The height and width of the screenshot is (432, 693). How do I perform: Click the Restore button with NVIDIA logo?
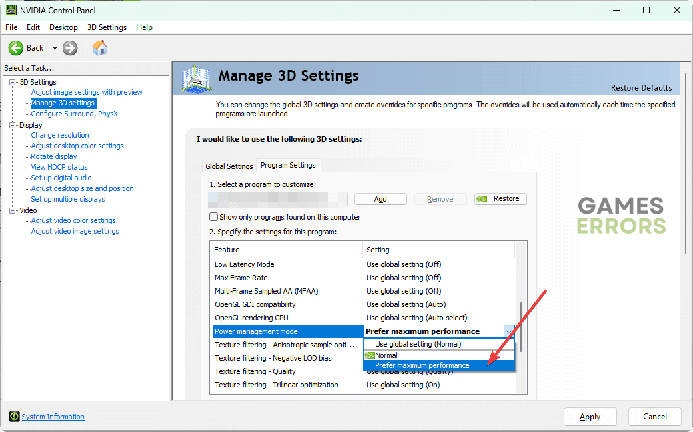click(500, 199)
